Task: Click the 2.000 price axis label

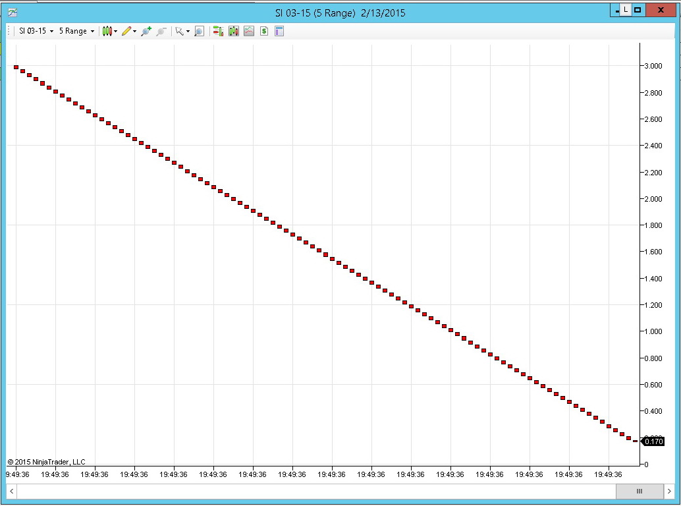Action: (653, 199)
